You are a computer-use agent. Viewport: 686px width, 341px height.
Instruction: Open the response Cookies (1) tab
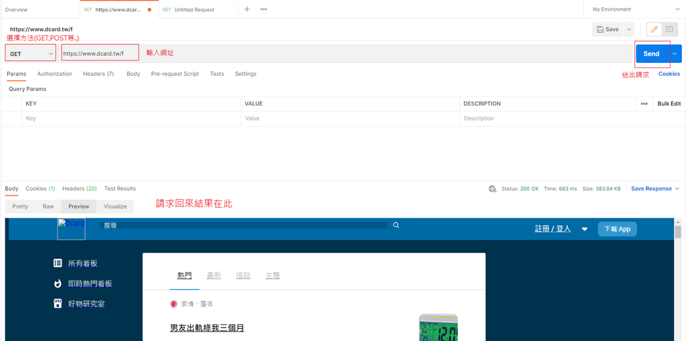tap(40, 189)
